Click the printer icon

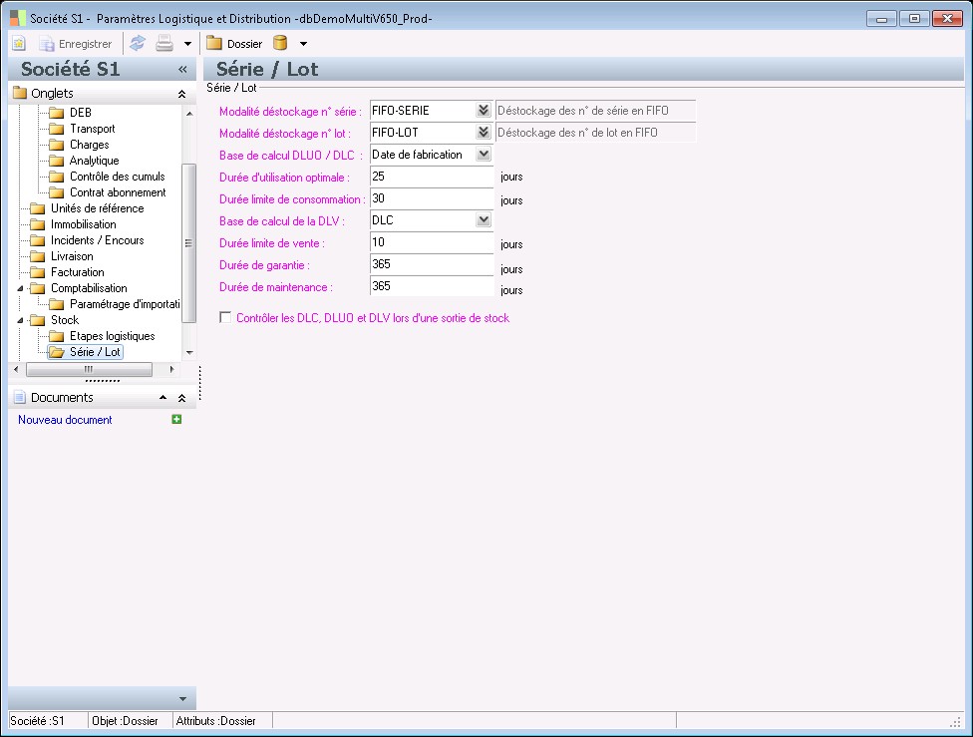164,44
